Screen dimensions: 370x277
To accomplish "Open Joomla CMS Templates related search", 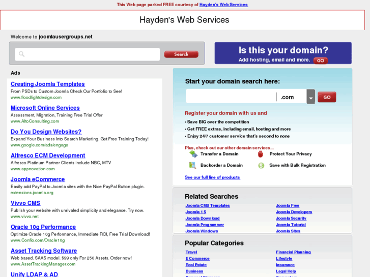I will tap(208, 205).
